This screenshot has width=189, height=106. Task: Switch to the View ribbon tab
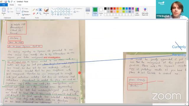(19, 5)
